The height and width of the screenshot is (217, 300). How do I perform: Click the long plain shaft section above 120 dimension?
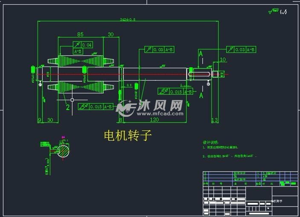pyautogui.click(x=155, y=74)
